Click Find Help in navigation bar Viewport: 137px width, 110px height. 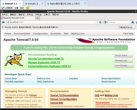coord(129,34)
